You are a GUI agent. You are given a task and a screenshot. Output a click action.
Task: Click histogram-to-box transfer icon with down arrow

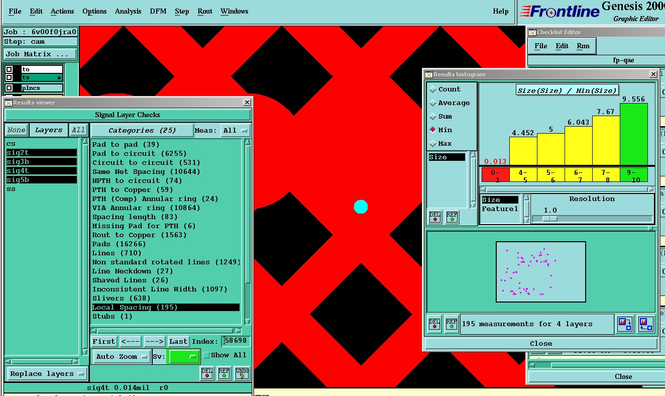625,324
